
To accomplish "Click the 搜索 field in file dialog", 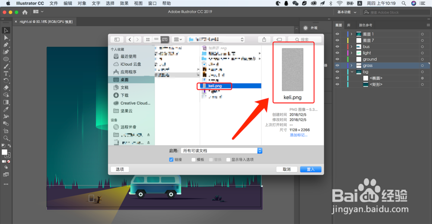I will pyautogui.click(x=305, y=40).
